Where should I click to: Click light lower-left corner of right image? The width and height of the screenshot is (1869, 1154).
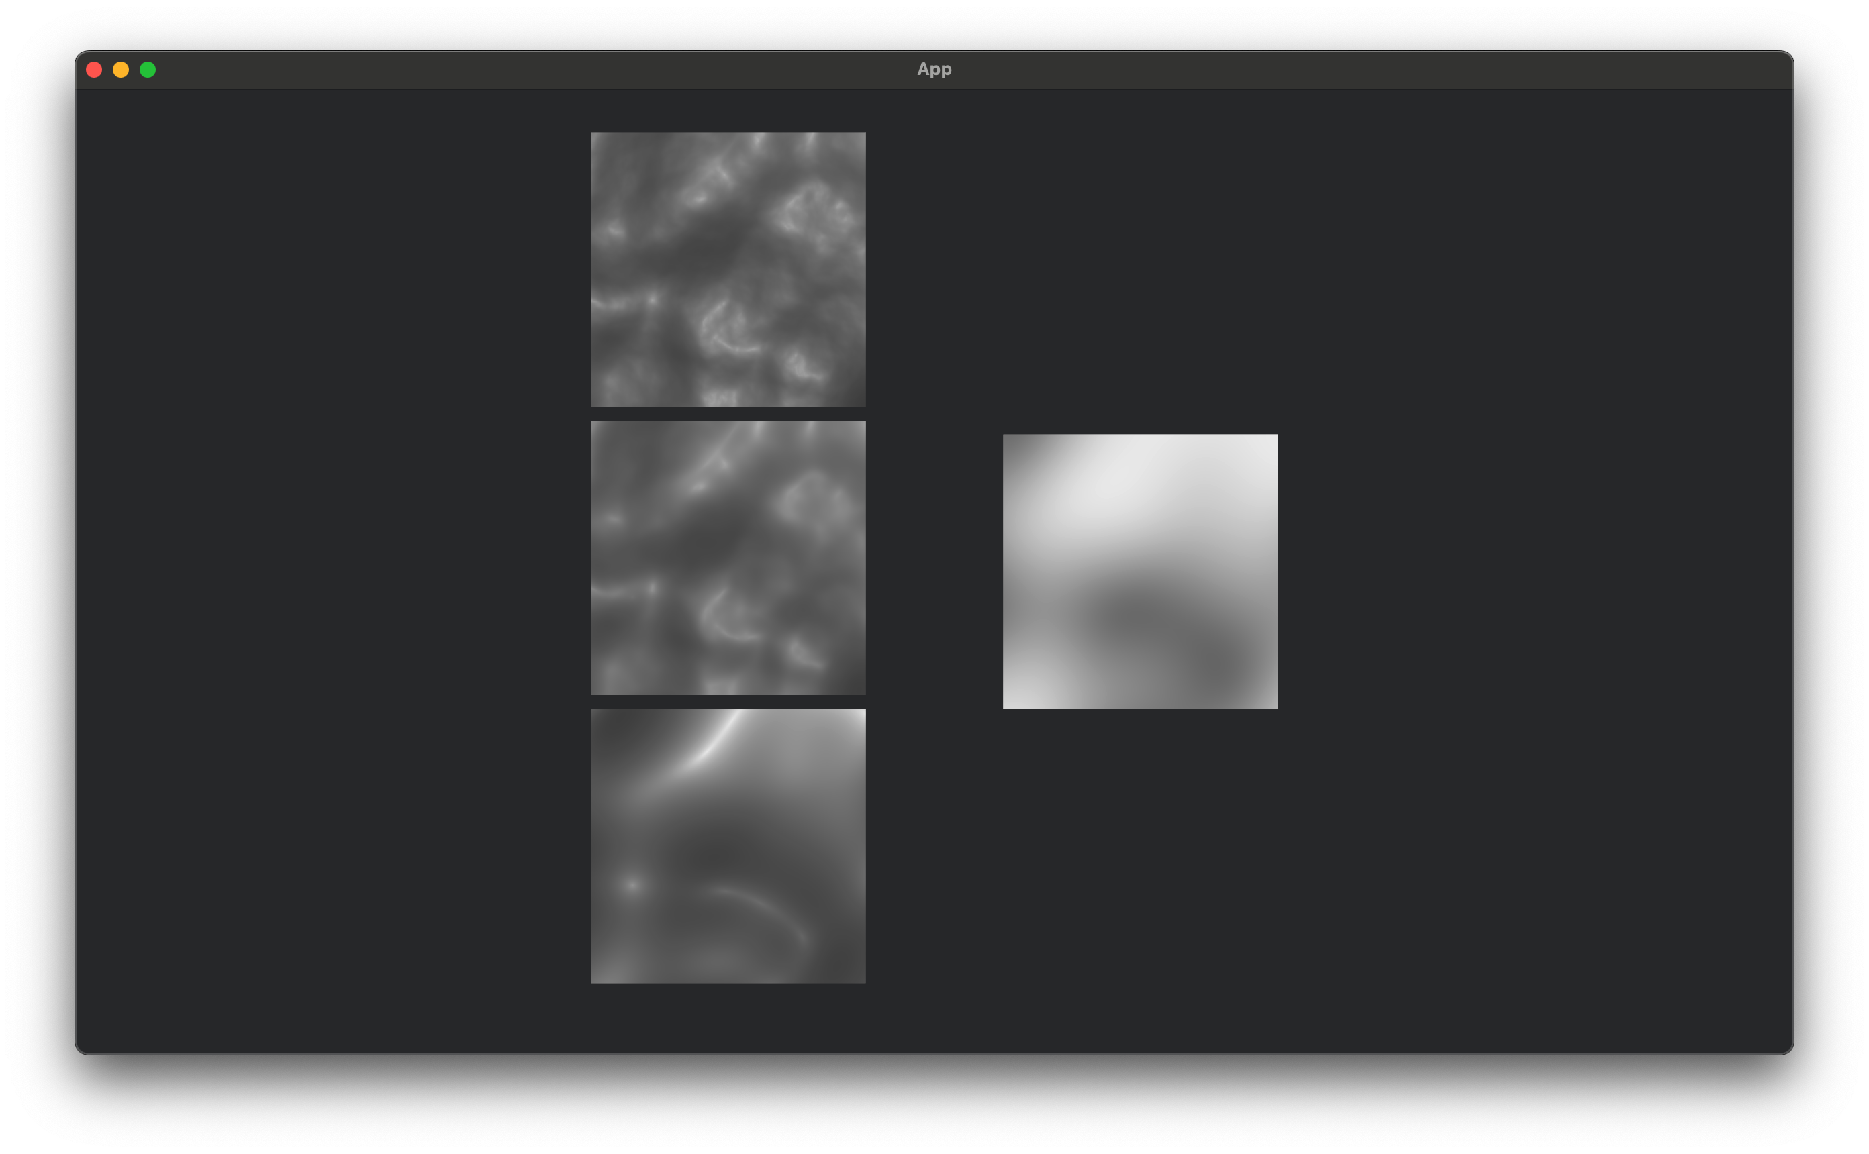coord(1019,694)
